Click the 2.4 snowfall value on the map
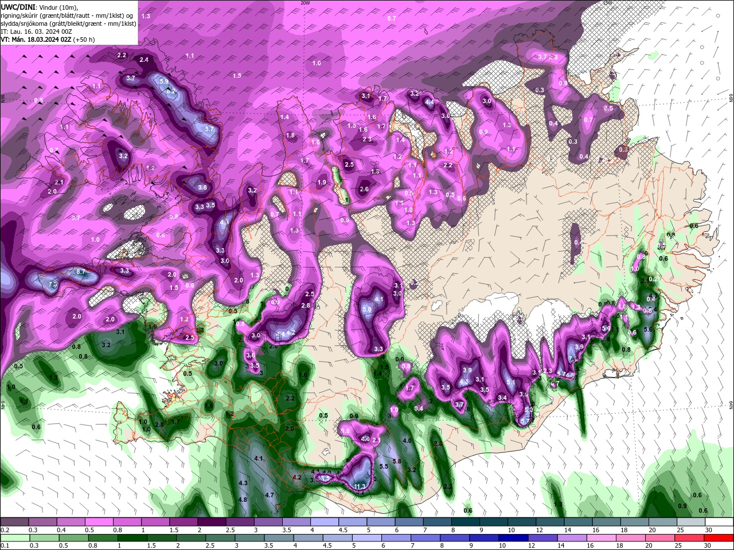This screenshot has height=550, width=734. (144, 60)
